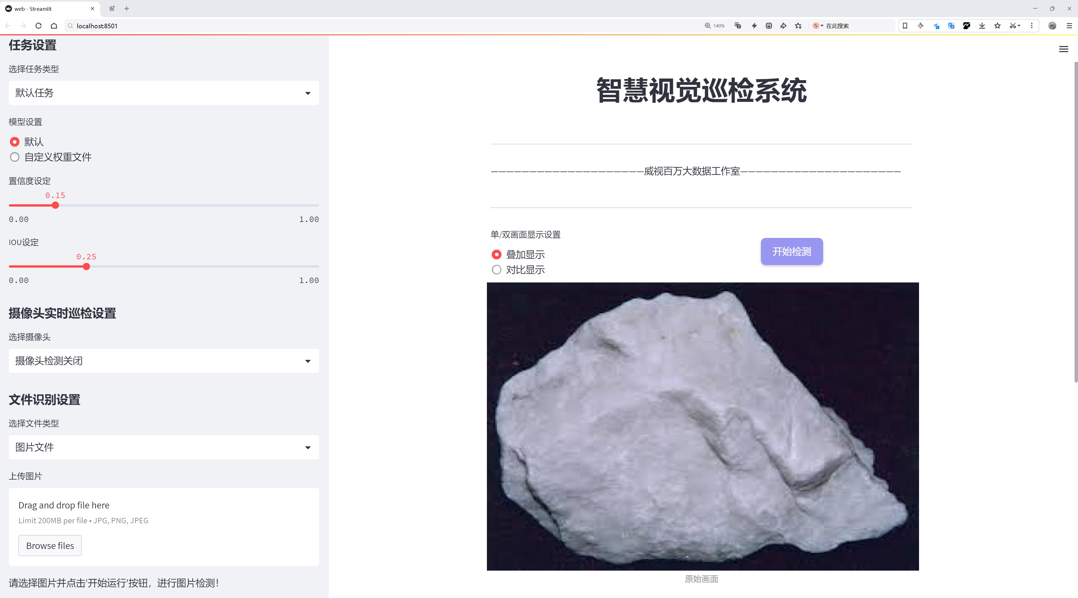Click the browser downloads arrow icon

coord(982,26)
